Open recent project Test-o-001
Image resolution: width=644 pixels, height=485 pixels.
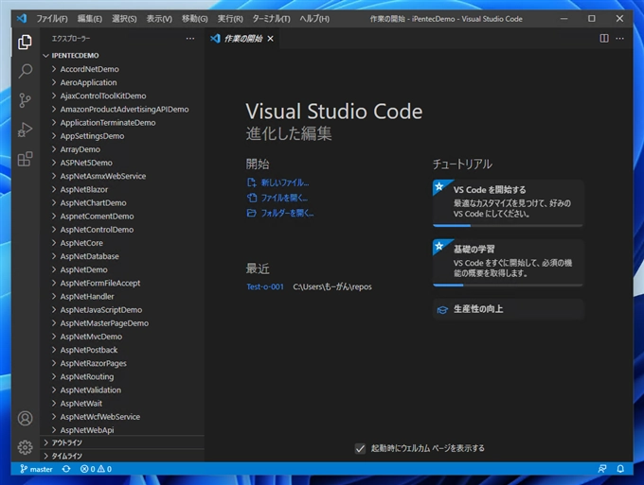coord(265,286)
